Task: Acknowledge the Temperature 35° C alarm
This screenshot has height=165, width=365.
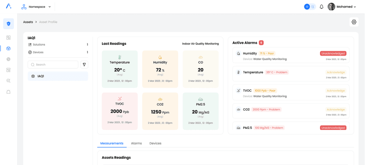Action: (x=335, y=72)
